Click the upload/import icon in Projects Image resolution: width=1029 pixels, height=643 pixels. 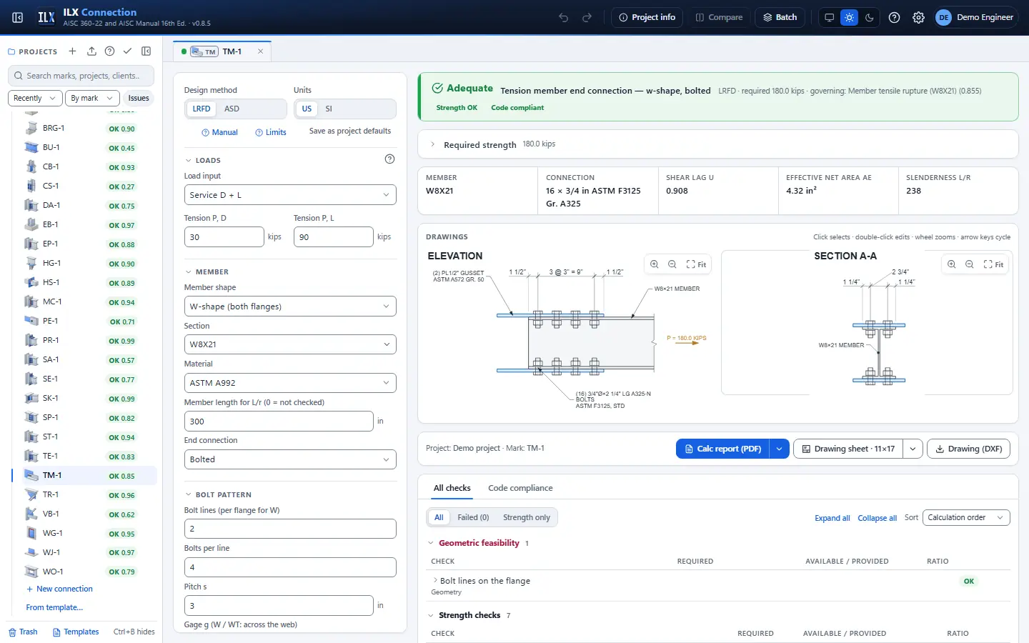coord(91,51)
